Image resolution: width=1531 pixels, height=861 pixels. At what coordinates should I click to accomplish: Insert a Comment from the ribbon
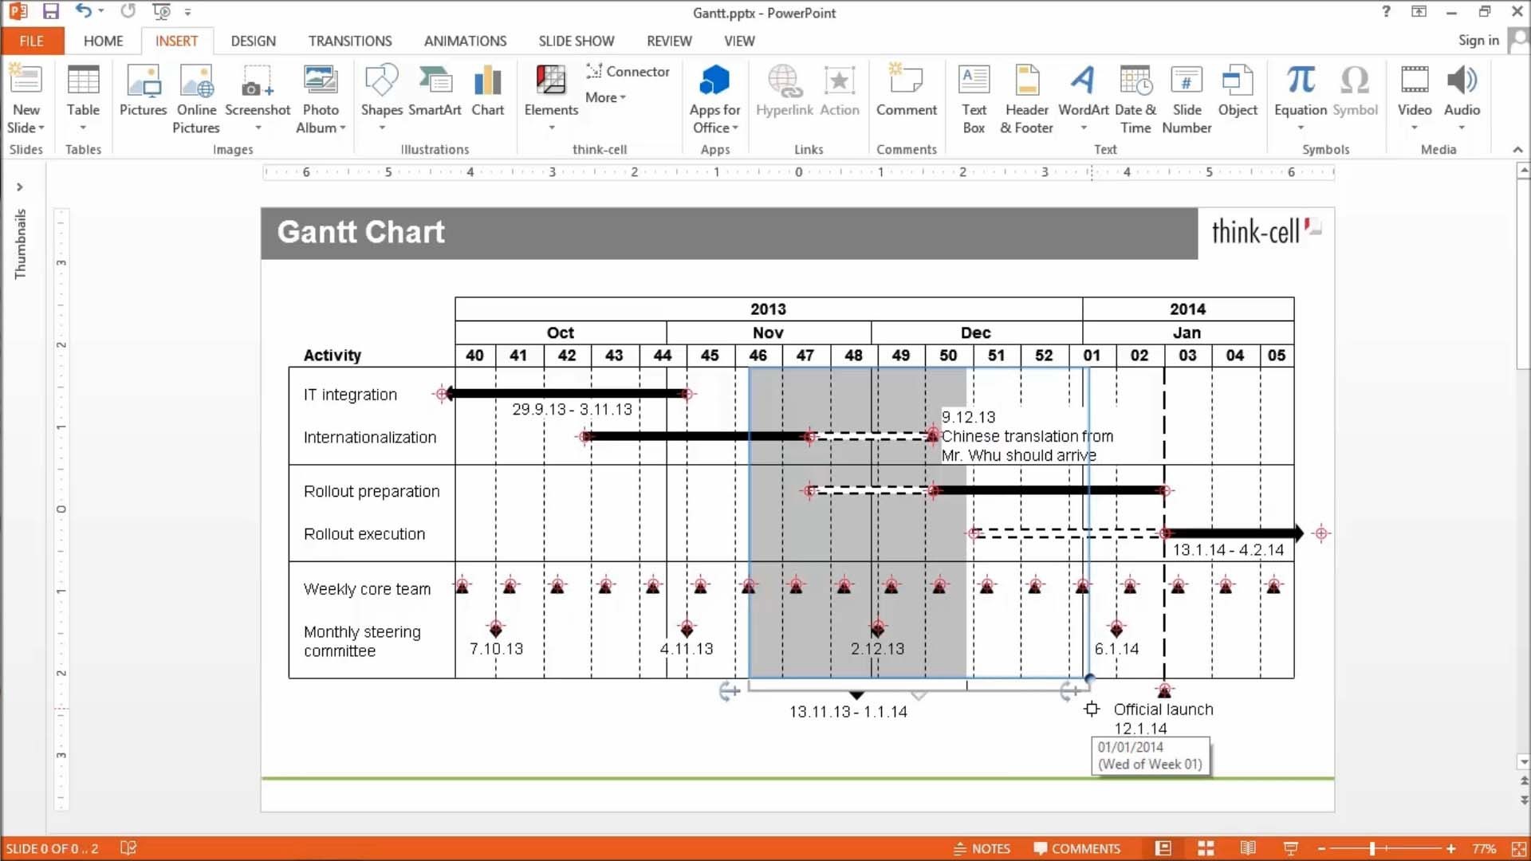click(x=906, y=90)
